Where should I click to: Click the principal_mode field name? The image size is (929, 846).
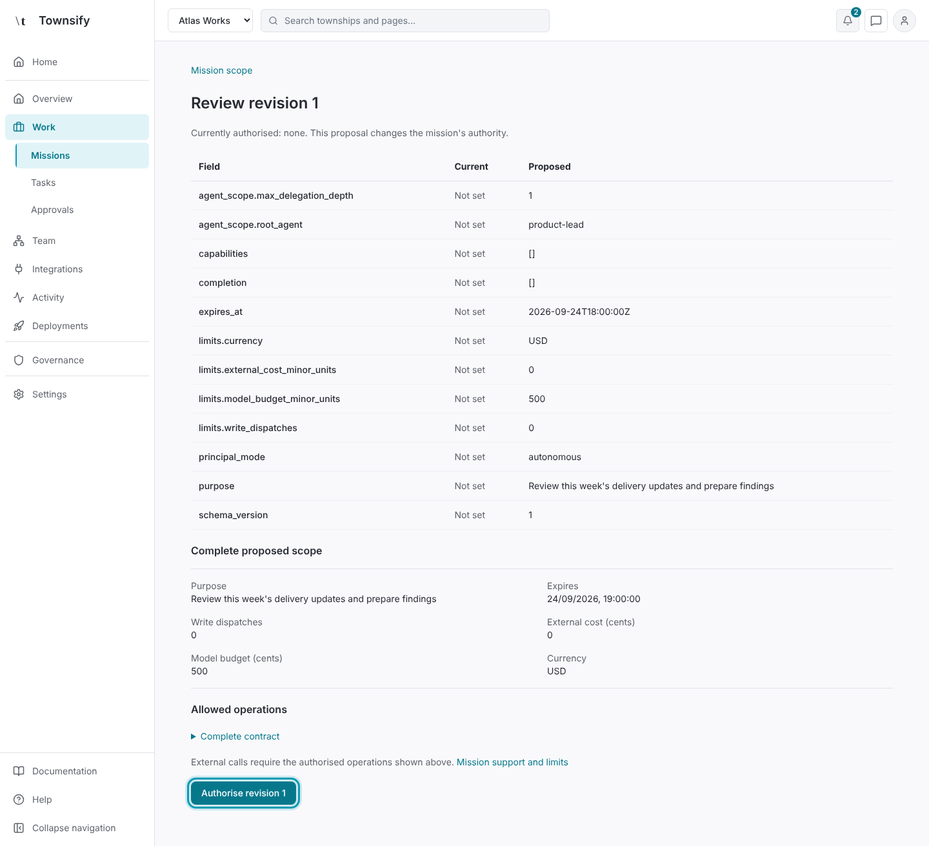[232, 457]
